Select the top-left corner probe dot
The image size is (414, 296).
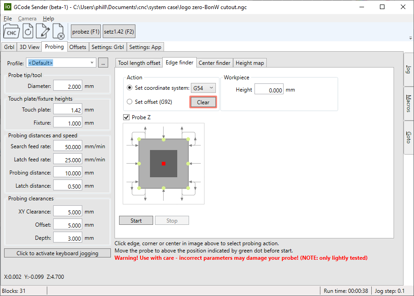[140, 140]
